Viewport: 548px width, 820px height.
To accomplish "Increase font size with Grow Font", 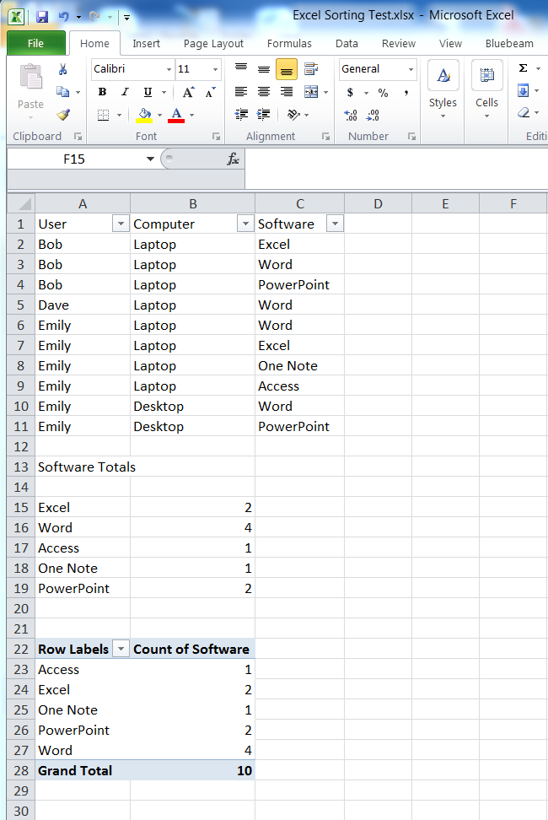I will [x=188, y=92].
